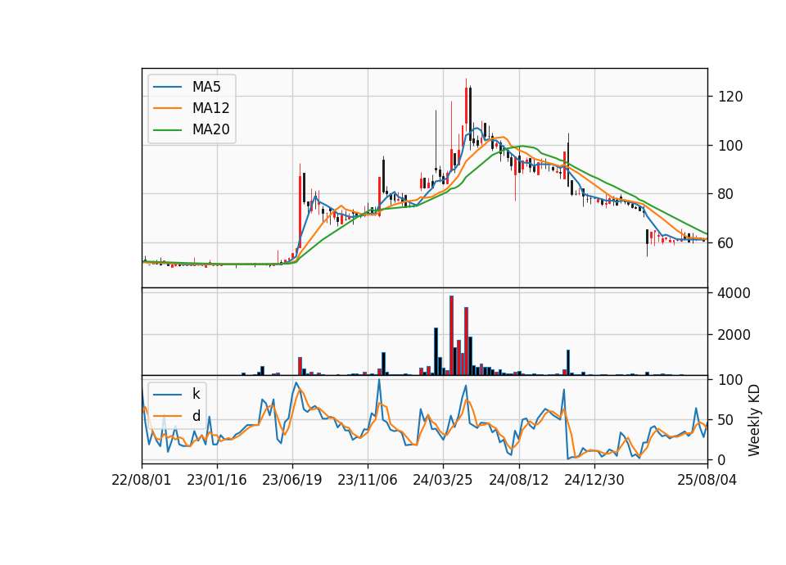Click the green MA20 legend line sample
The image size is (786, 565).
167,129
